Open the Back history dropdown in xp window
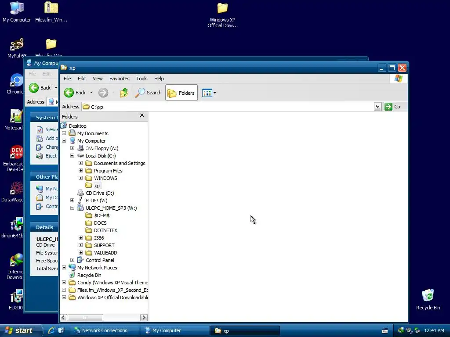 click(x=91, y=93)
